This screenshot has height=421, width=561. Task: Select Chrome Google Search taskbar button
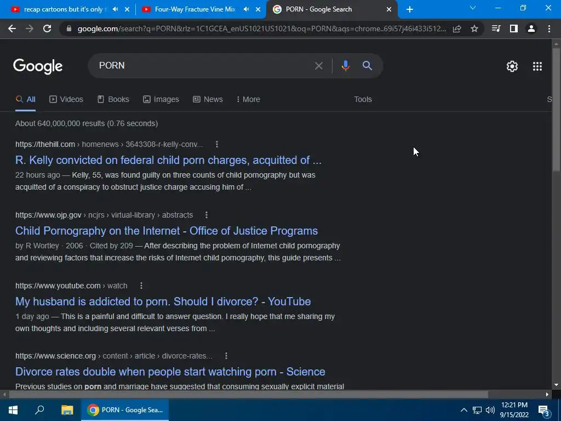click(x=125, y=410)
